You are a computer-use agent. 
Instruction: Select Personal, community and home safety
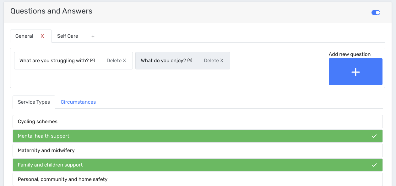pos(198,179)
